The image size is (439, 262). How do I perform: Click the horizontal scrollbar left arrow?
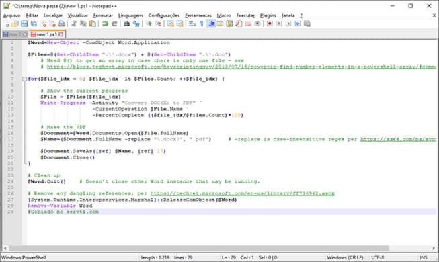click(x=5, y=248)
